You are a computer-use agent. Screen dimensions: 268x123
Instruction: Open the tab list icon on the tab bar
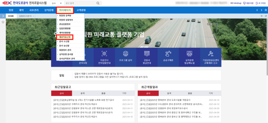262,16
